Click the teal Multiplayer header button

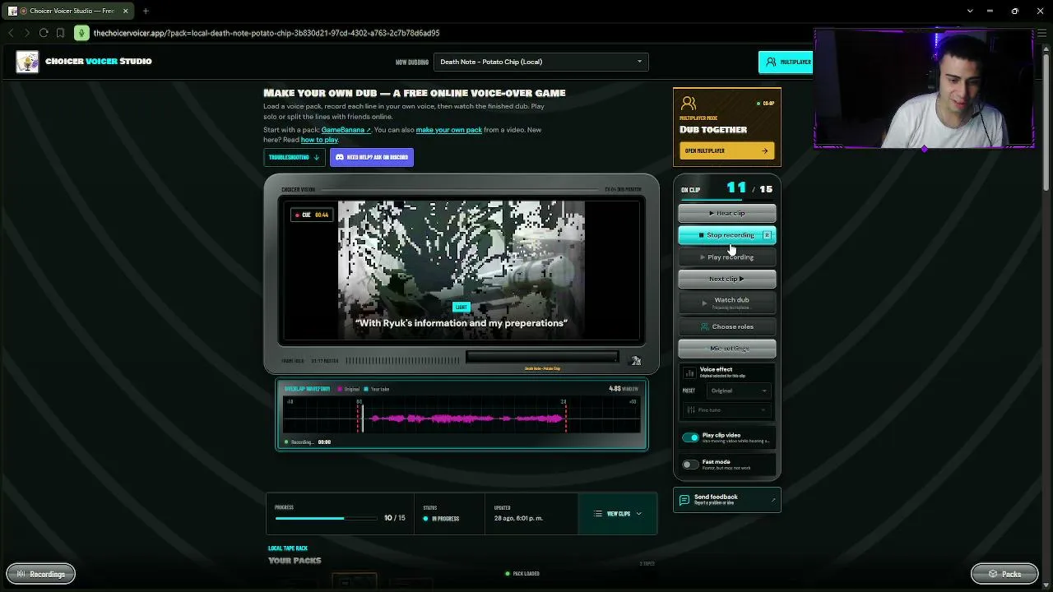click(x=786, y=62)
